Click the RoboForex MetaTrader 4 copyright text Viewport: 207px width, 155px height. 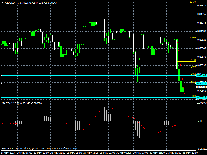[x=40, y=149]
